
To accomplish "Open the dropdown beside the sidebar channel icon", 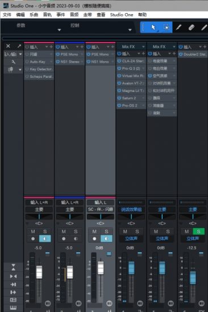I will pyautogui.click(x=20, y=70).
